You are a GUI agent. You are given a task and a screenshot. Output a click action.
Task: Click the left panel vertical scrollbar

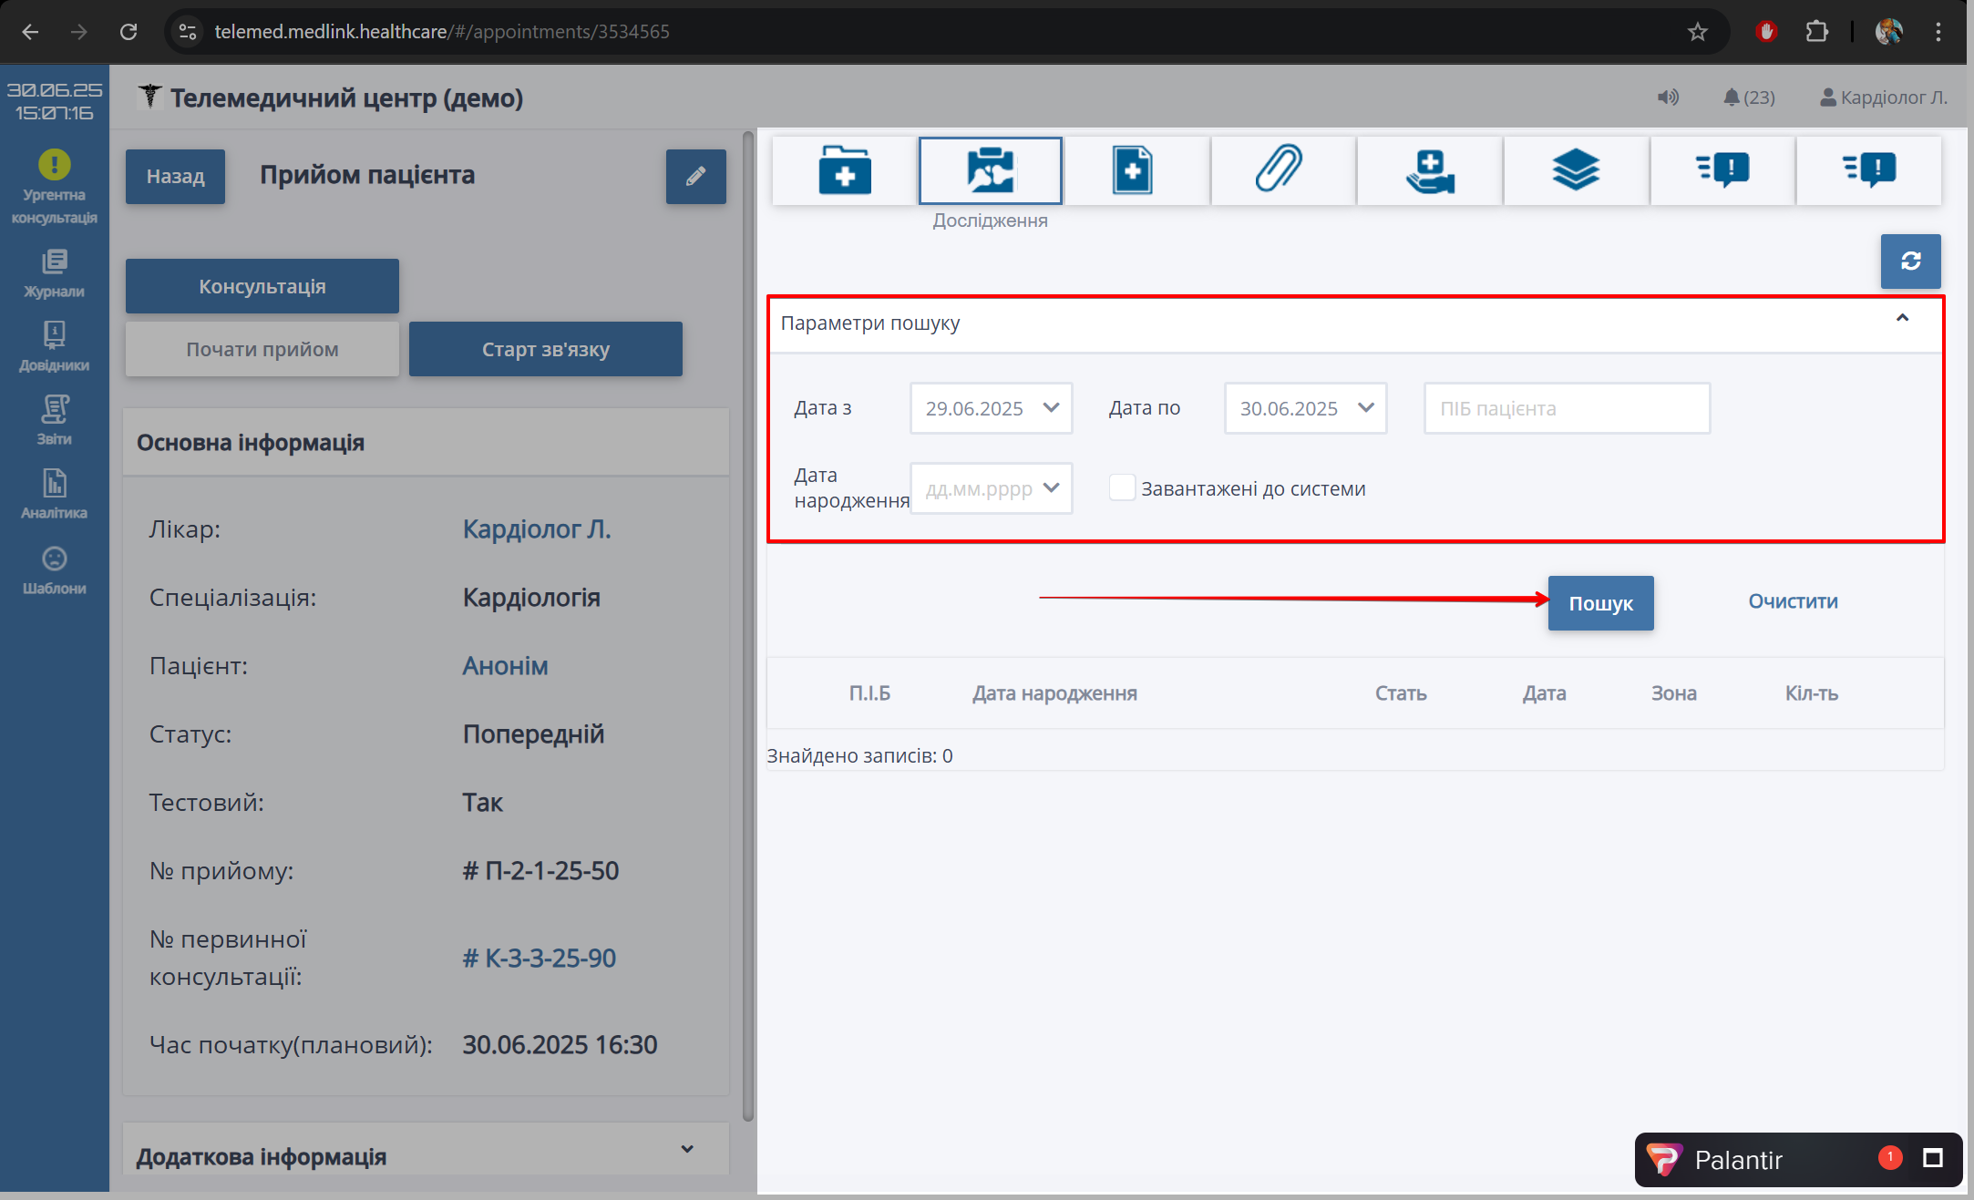748,627
